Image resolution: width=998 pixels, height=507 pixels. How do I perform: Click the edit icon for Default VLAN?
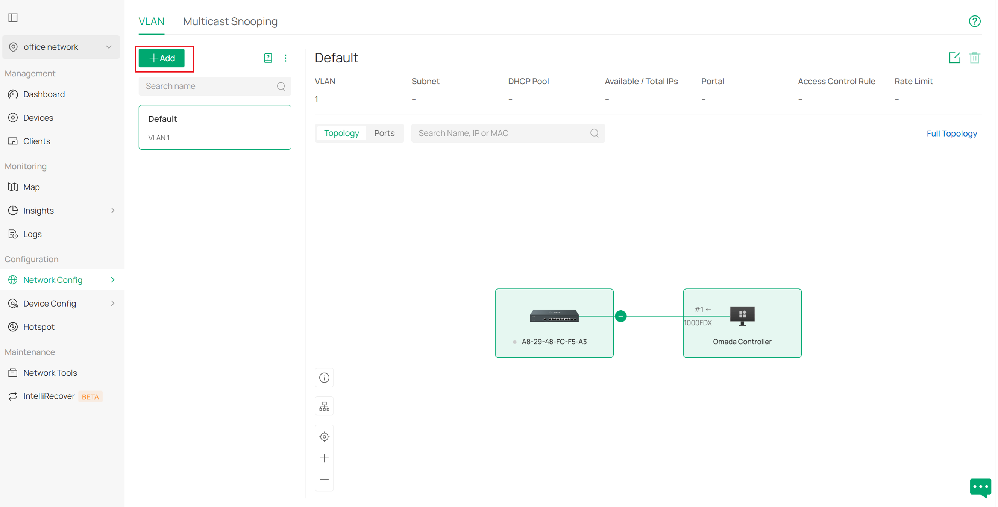(955, 58)
